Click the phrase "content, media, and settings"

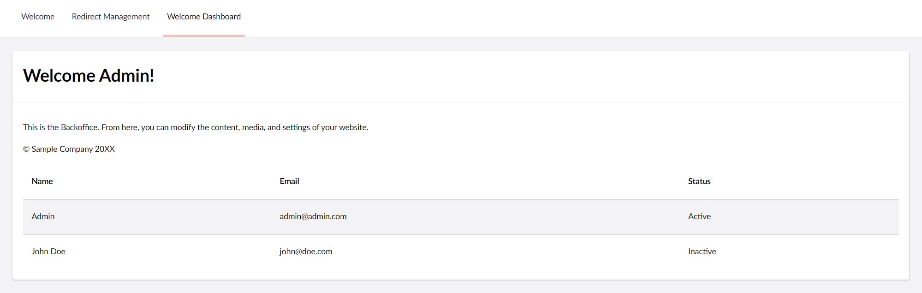pyautogui.click(x=261, y=127)
